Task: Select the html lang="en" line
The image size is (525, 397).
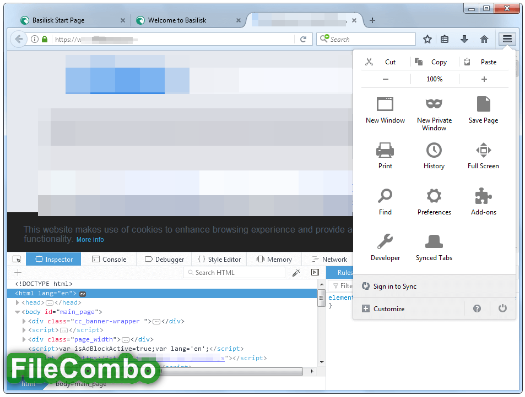Action: point(162,294)
